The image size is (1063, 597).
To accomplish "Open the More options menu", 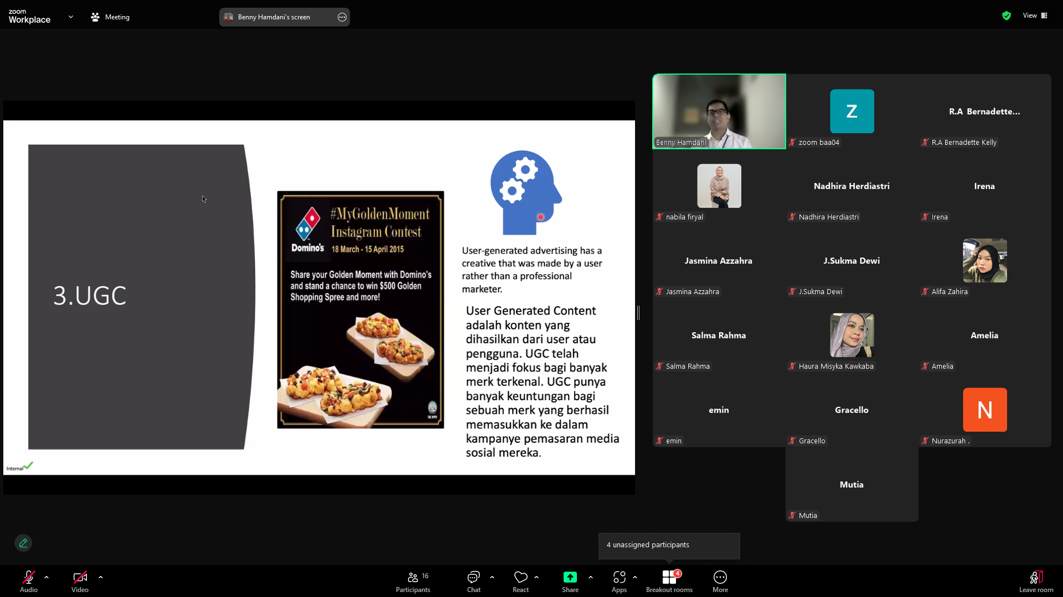I will [x=720, y=581].
